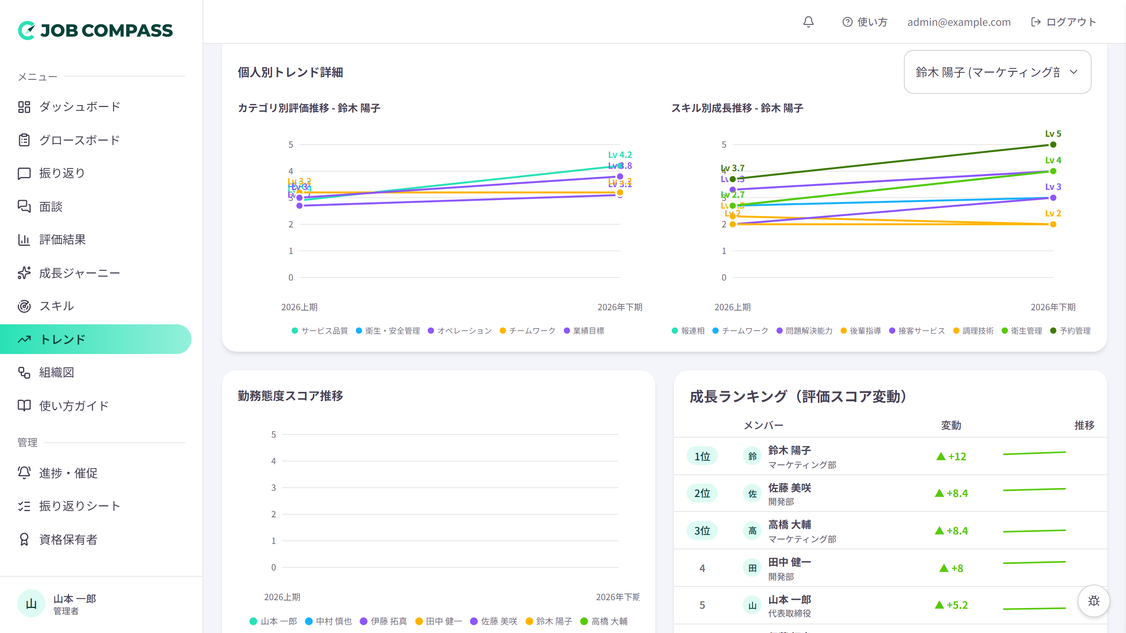Viewport: 1126px width, 633px height.
Task: Open the 使い方 help link
Action: 864,22
